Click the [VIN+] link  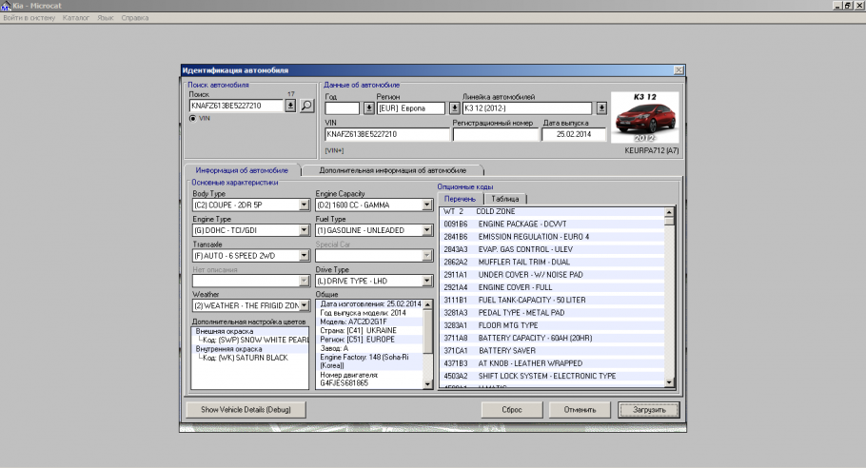[334, 150]
